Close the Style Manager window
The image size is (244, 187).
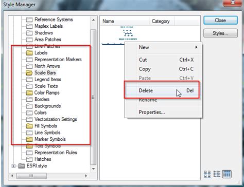(233, 3)
